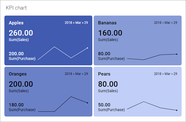Click the Apples 260.00 sales value
Viewport: 186px width, 122px height.
click(21, 33)
